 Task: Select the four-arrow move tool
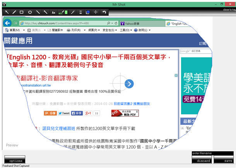pyautogui.click(x=96, y=12)
